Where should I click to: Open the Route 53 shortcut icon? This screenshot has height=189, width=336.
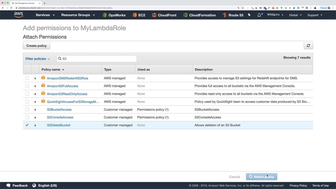[x=224, y=15]
